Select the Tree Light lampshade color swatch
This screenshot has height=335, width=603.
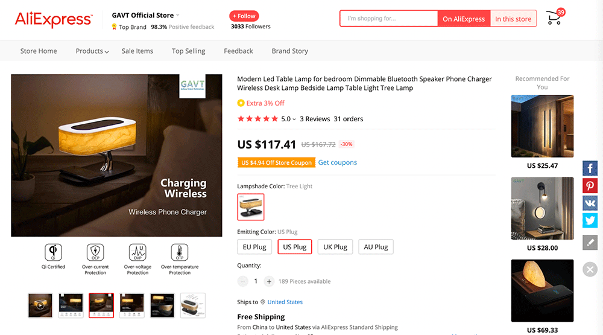pos(251,207)
